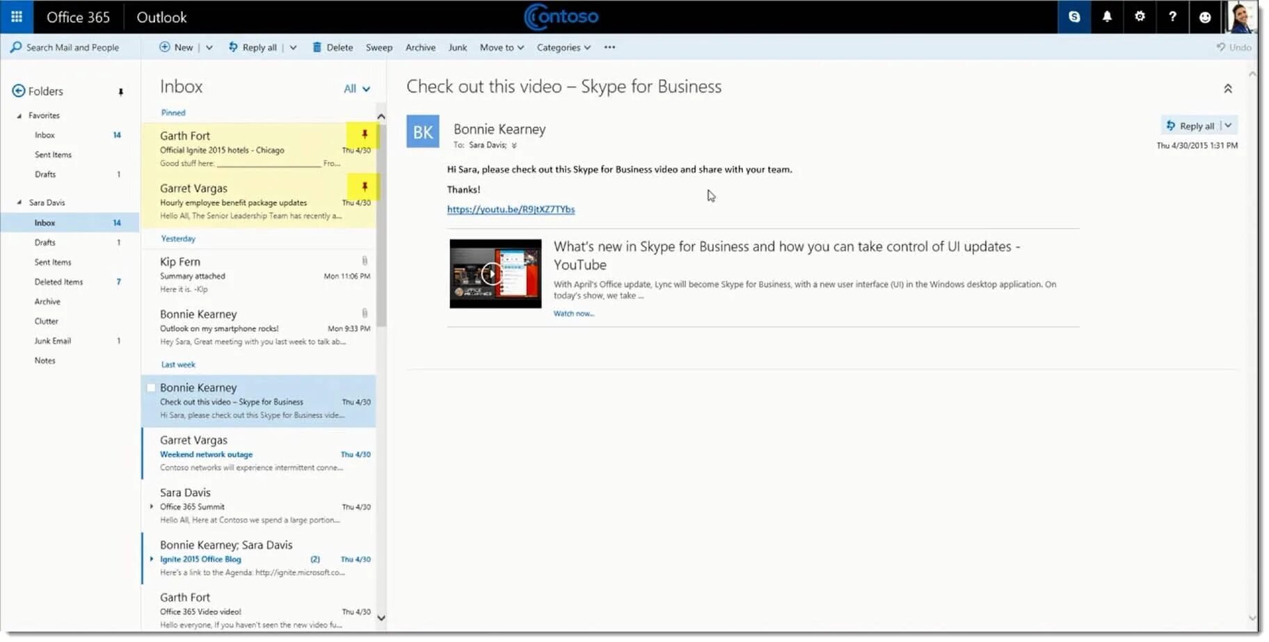
Task: Collapse the message with double chevron icon
Action: pyautogui.click(x=1228, y=88)
